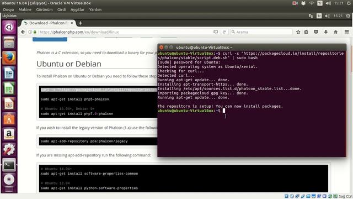The height and width of the screenshot is (199, 353).
Task: Show bookmarks list icon in Firefox toolbar
Action: 306,32
